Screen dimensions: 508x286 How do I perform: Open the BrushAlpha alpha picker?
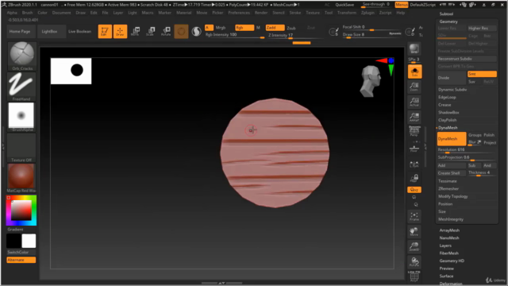[21, 117]
